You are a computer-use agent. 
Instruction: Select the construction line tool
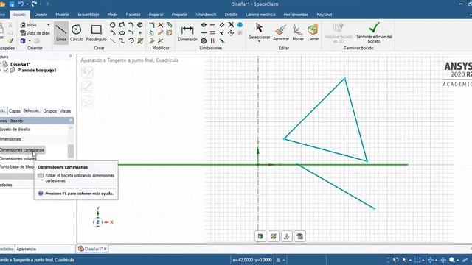click(x=113, y=40)
